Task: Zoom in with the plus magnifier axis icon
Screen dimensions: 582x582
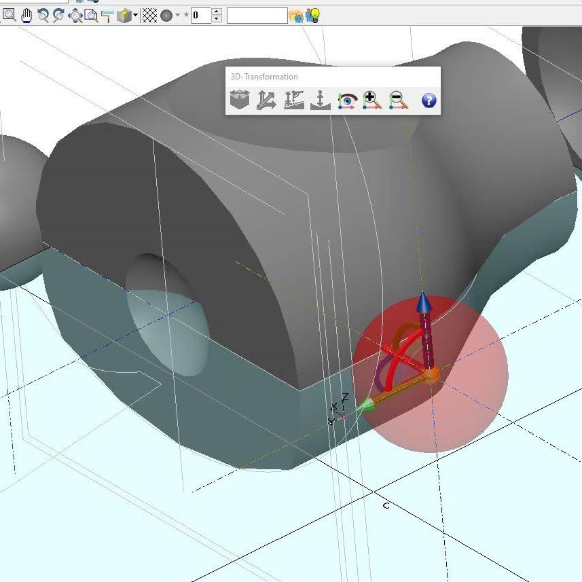Action: (372, 101)
